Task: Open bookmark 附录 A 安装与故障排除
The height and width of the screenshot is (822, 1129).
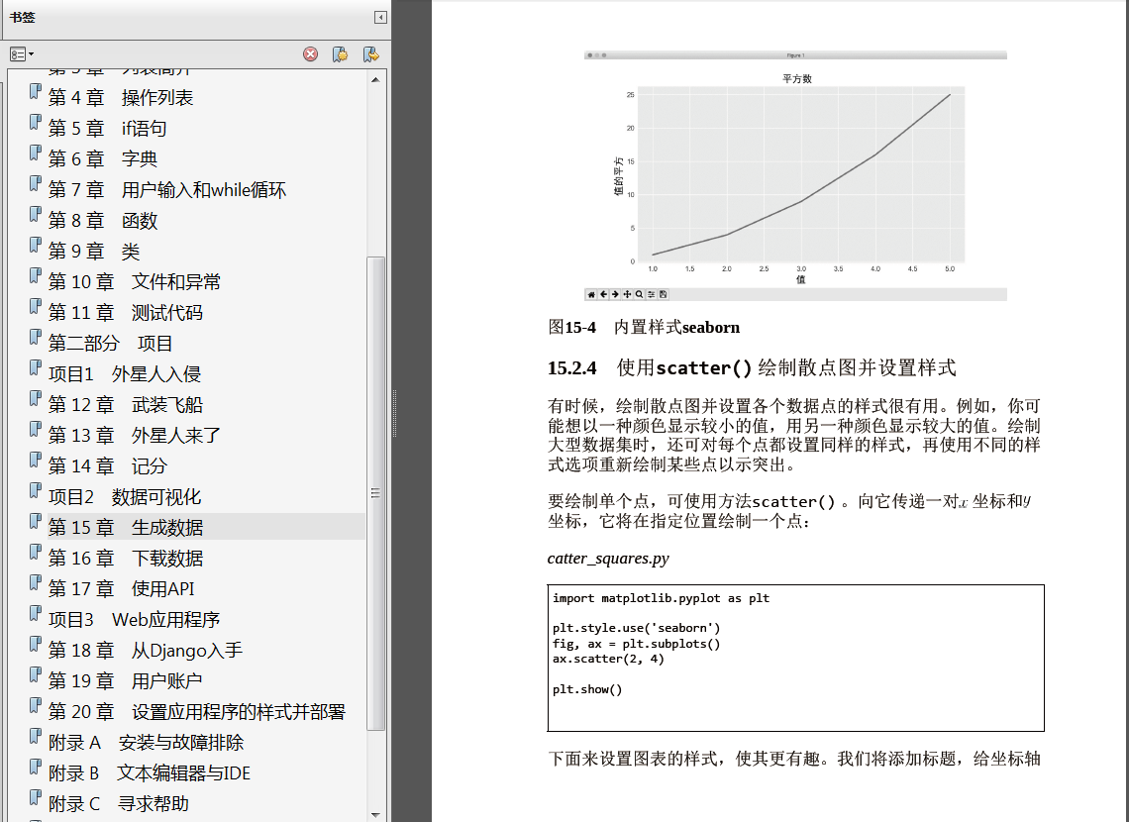Action: pyautogui.click(x=146, y=742)
